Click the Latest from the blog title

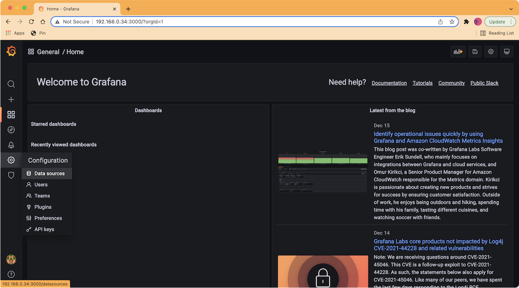(392, 111)
